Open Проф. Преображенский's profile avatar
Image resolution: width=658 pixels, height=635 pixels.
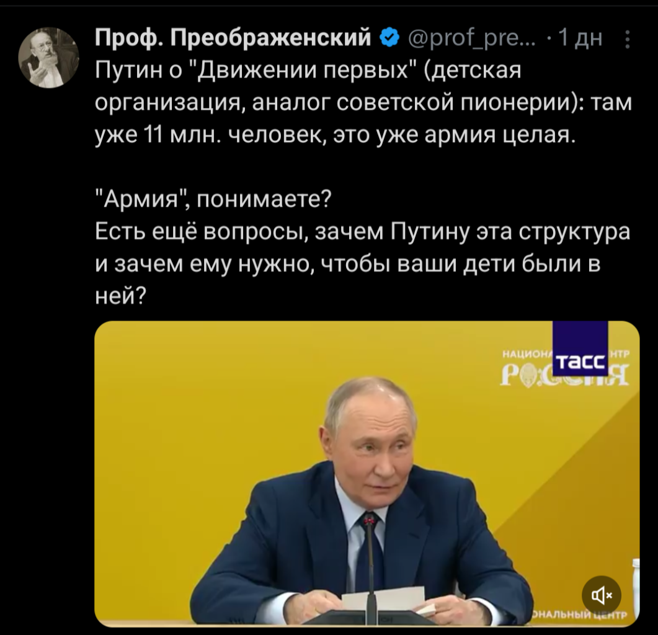(49, 58)
